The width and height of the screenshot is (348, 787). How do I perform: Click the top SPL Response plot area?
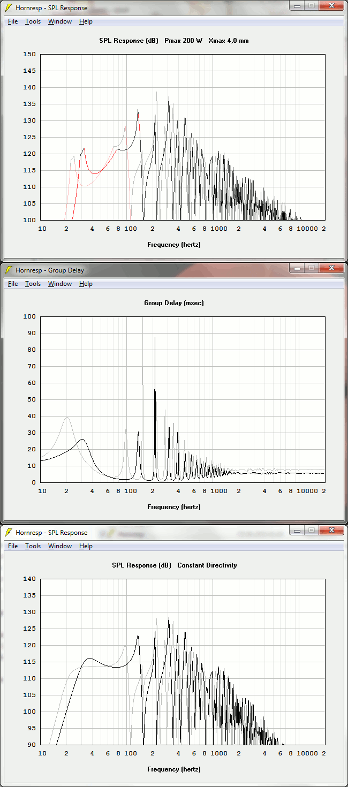coord(183,137)
